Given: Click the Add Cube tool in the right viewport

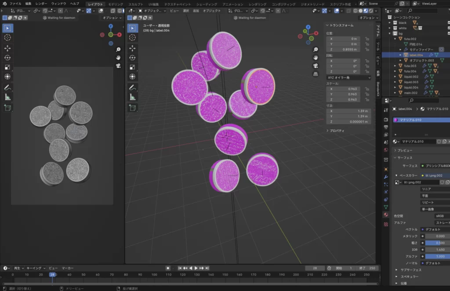Looking at the screenshot, I should pyautogui.click(x=132, y=108).
